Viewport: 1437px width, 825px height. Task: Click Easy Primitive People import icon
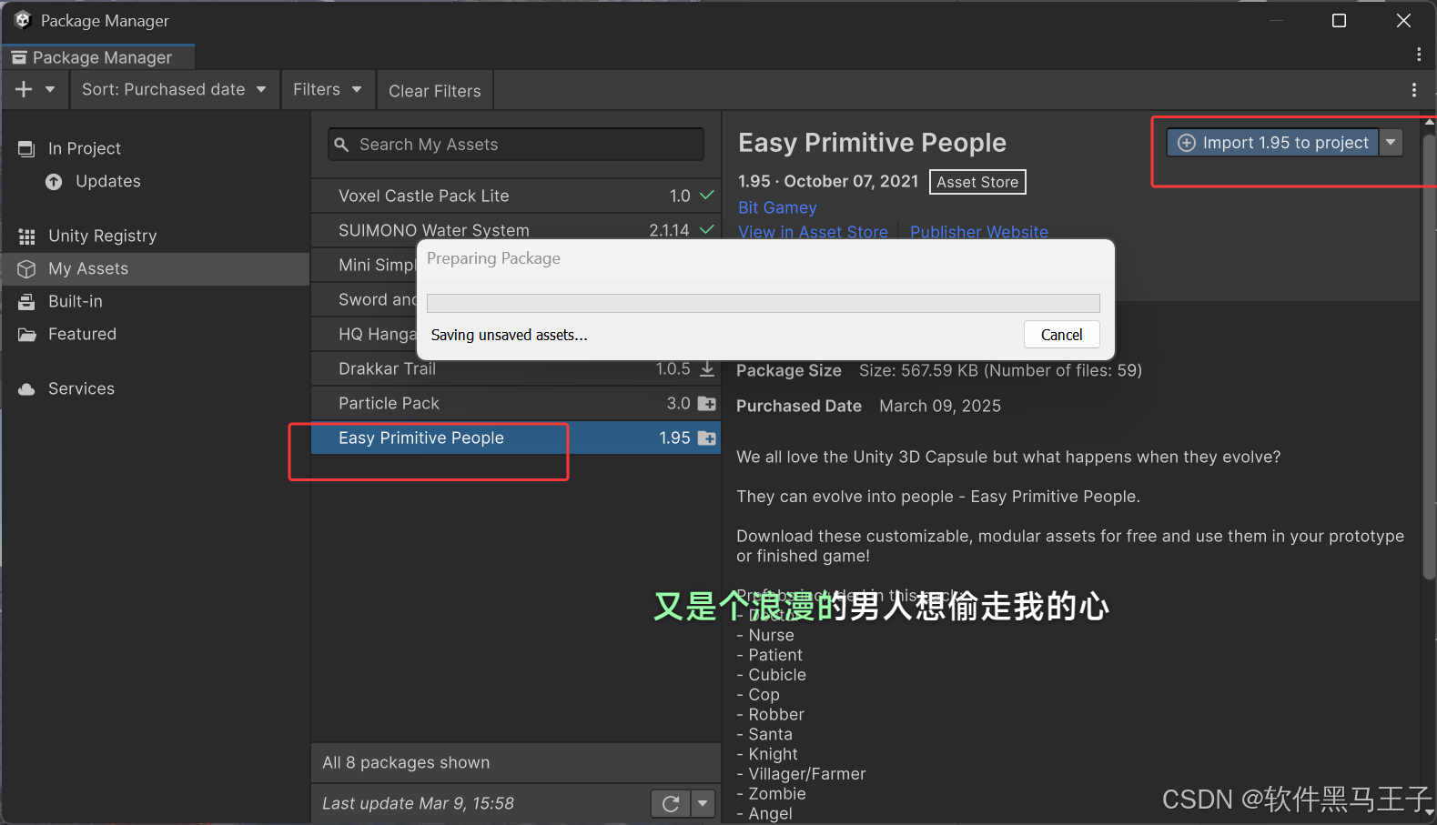(706, 438)
